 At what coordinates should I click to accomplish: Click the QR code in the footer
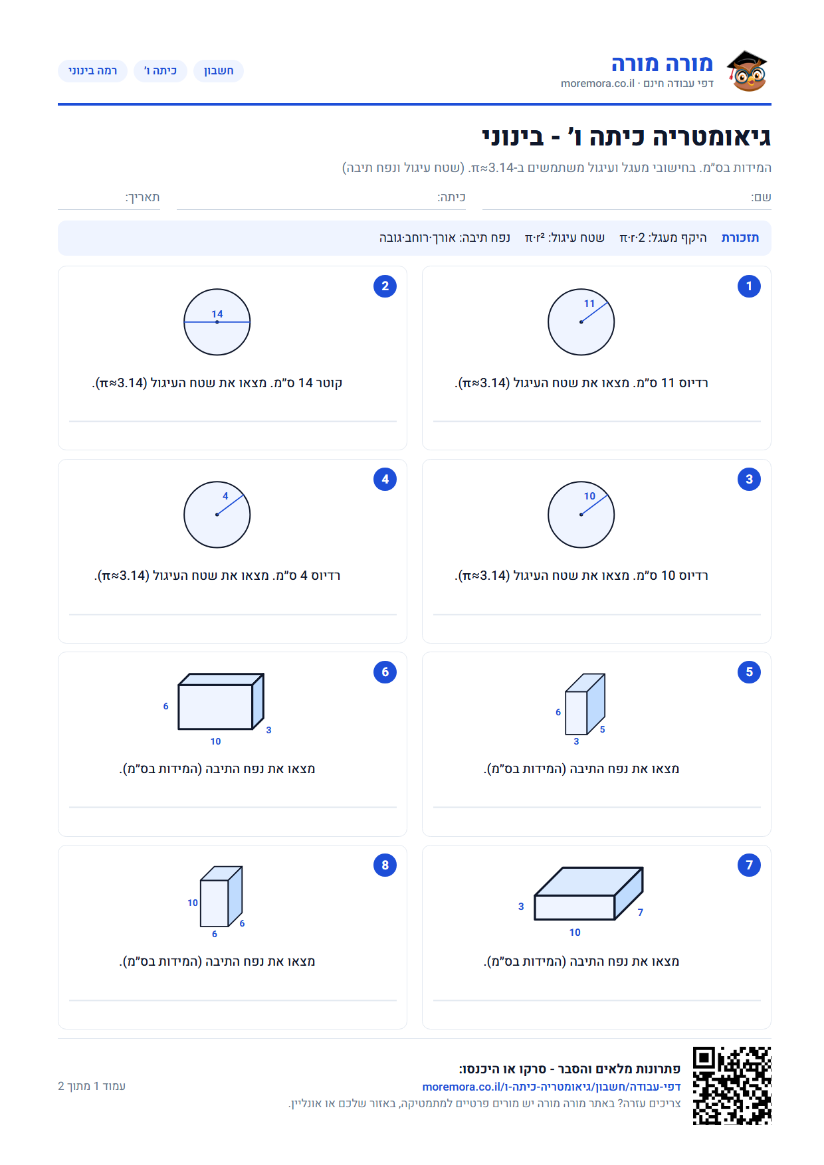[x=732, y=1086]
